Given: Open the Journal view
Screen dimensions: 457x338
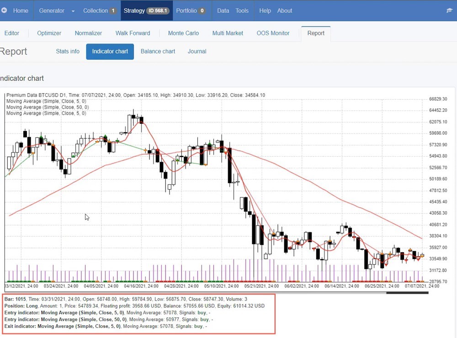Looking at the screenshot, I should tap(197, 51).
